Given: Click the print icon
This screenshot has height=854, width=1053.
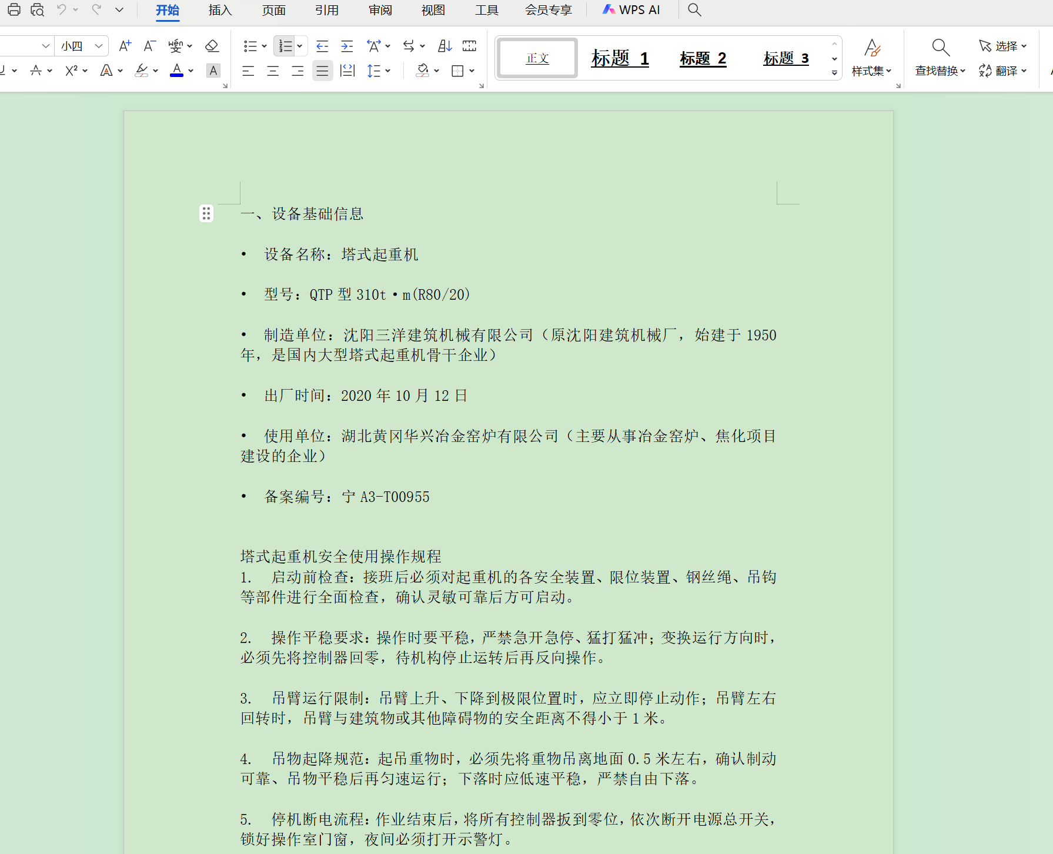Looking at the screenshot, I should (x=14, y=9).
